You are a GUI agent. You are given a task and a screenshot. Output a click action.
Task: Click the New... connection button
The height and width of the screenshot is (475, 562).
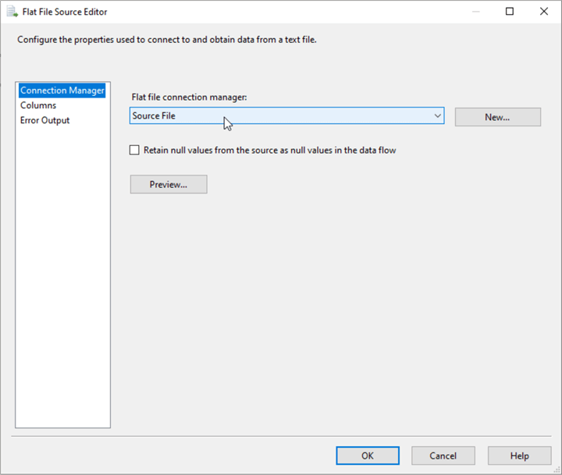[x=497, y=117]
